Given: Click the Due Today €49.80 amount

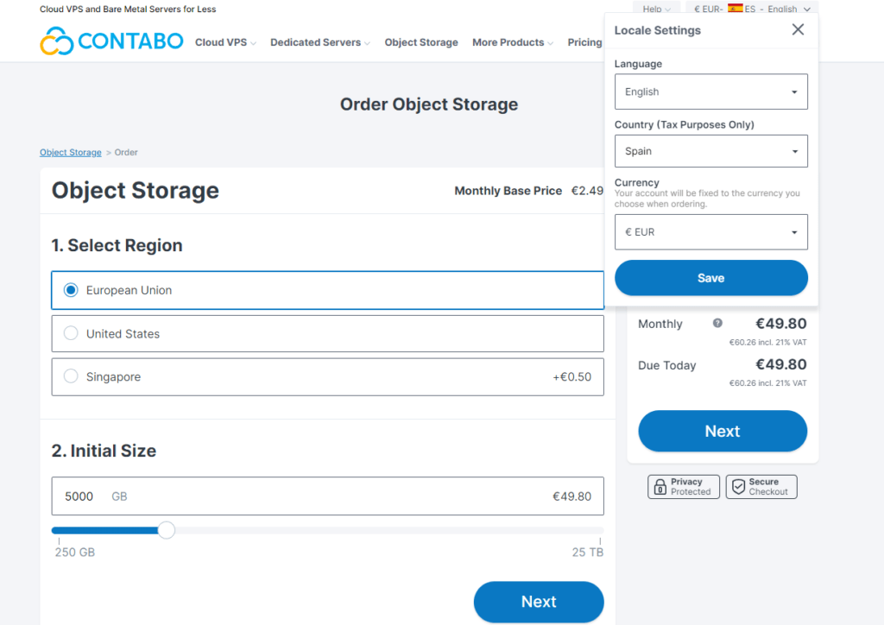Looking at the screenshot, I should (x=780, y=364).
